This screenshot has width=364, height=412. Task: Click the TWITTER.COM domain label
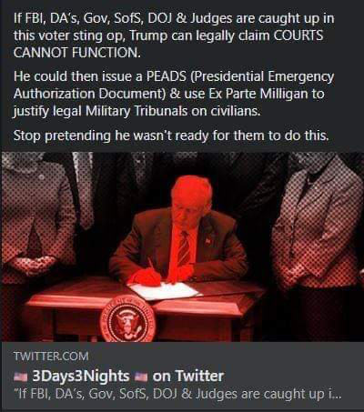51,356
